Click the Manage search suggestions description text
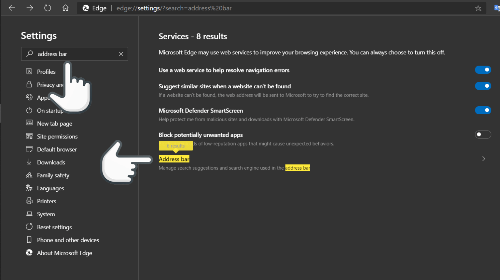Screen dimensions: 500x280 (x=234, y=168)
